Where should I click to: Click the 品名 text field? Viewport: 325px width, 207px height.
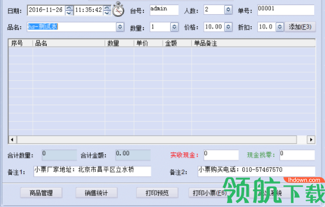72,27
